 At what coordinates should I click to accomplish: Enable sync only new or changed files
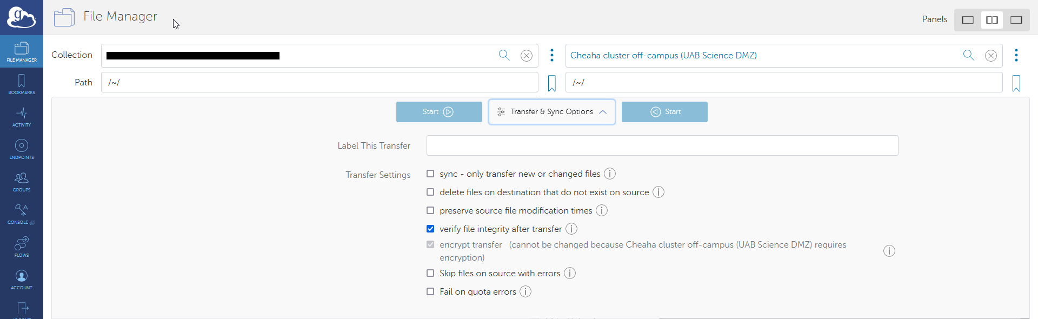click(430, 174)
